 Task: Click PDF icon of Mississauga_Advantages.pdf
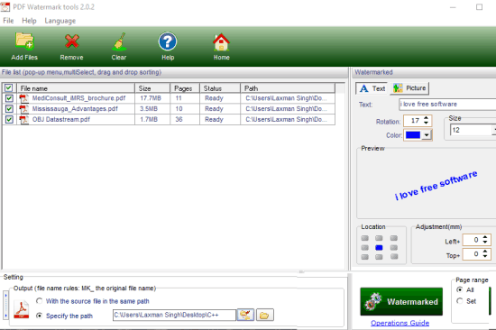tap(23, 109)
